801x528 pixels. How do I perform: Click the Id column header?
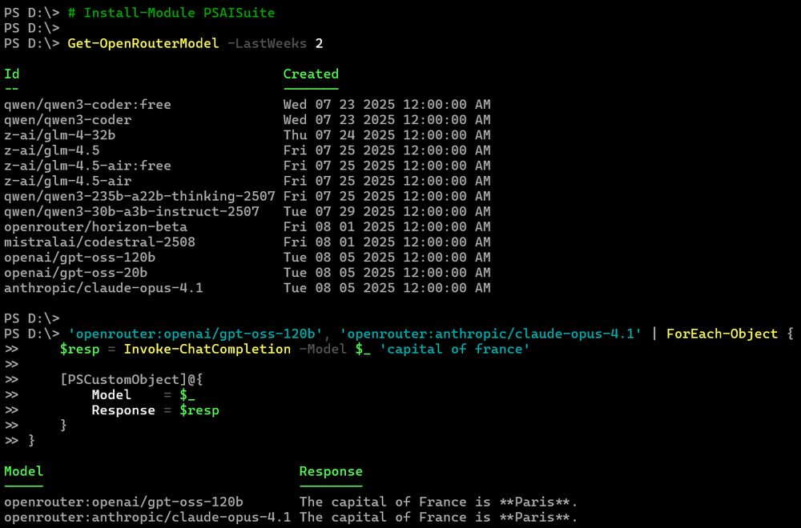point(12,74)
